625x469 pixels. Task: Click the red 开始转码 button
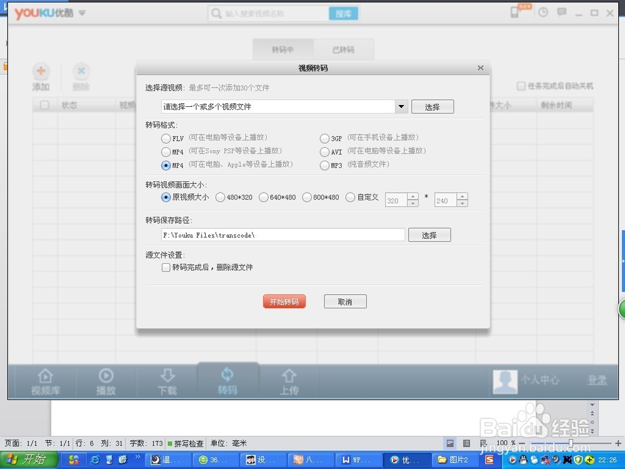tap(284, 301)
